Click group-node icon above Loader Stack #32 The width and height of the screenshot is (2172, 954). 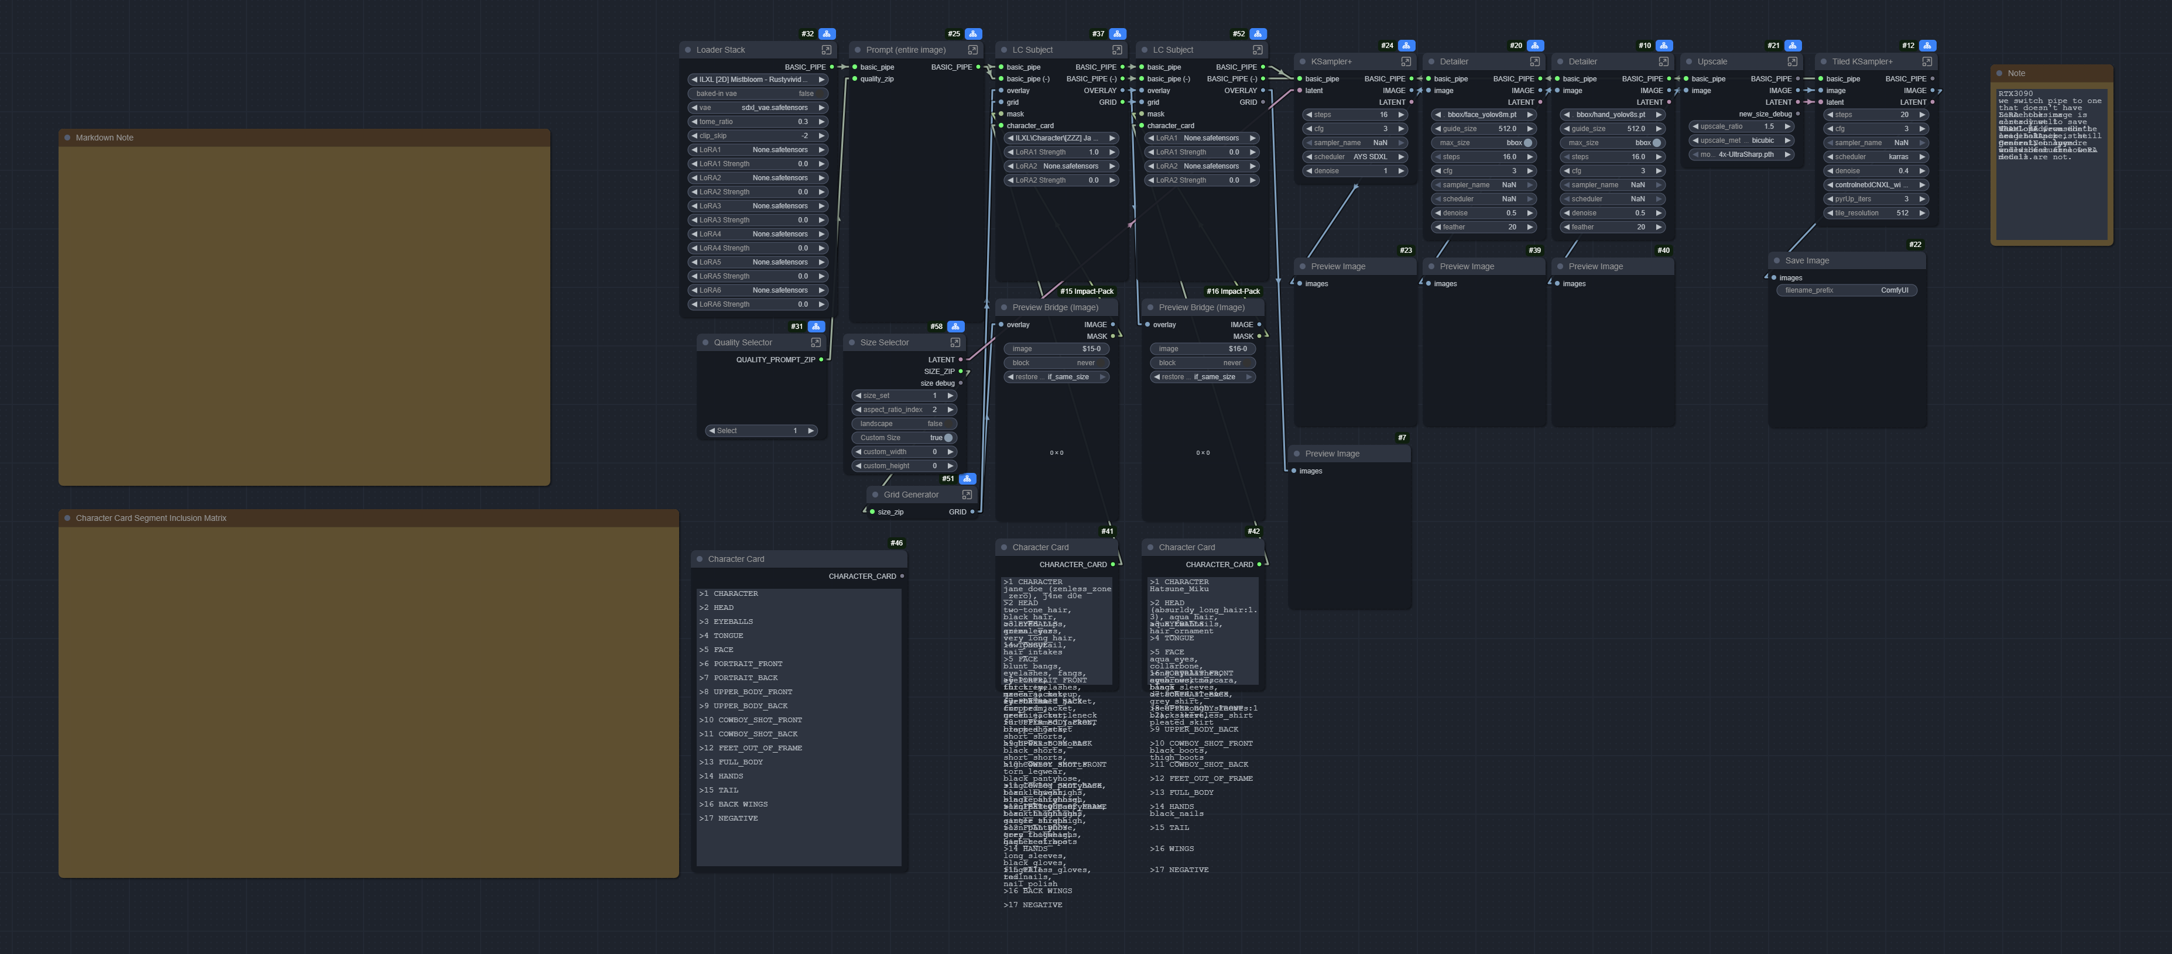coord(826,34)
